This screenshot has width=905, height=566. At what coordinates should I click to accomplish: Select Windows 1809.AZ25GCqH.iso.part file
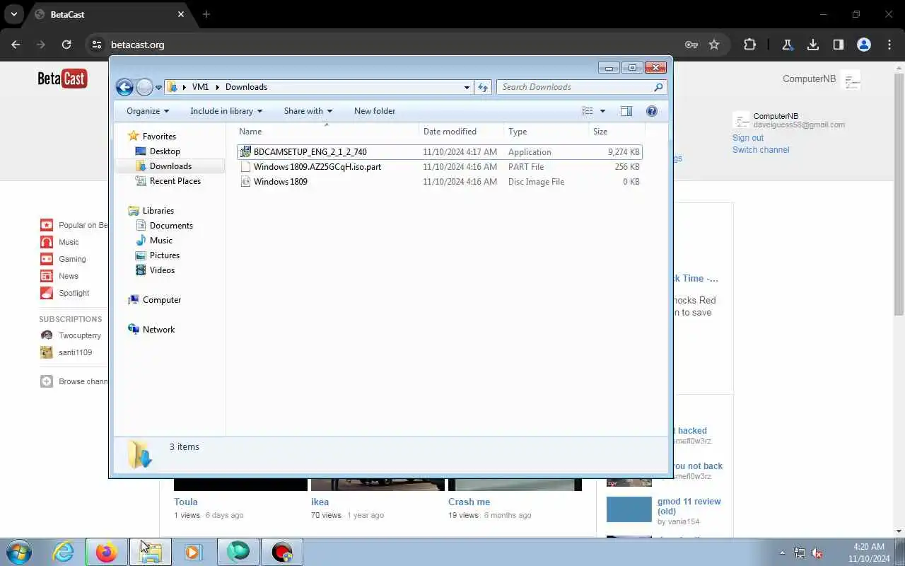pos(439,167)
